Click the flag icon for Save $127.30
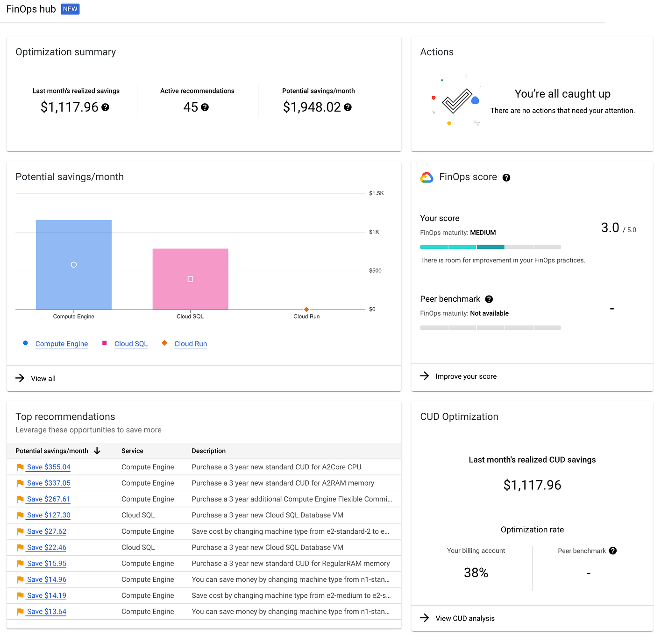The image size is (654, 636). coord(20,516)
